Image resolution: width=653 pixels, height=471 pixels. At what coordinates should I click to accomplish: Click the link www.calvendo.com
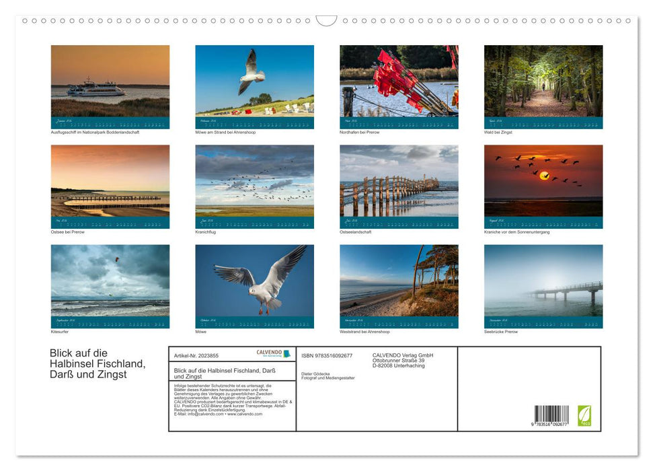coord(245,414)
